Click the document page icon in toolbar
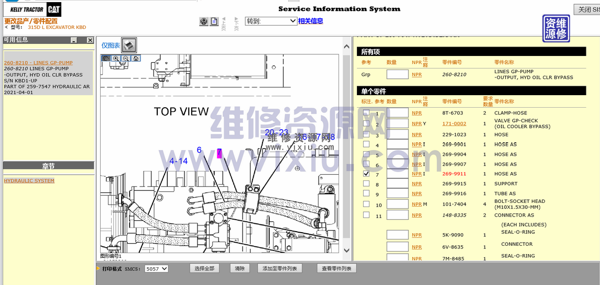The image size is (600, 285). [214, 21]
